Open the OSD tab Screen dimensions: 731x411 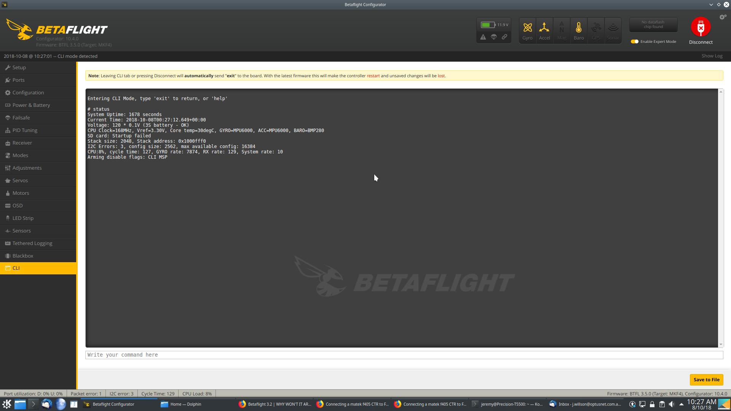click(x=38, y=205)
